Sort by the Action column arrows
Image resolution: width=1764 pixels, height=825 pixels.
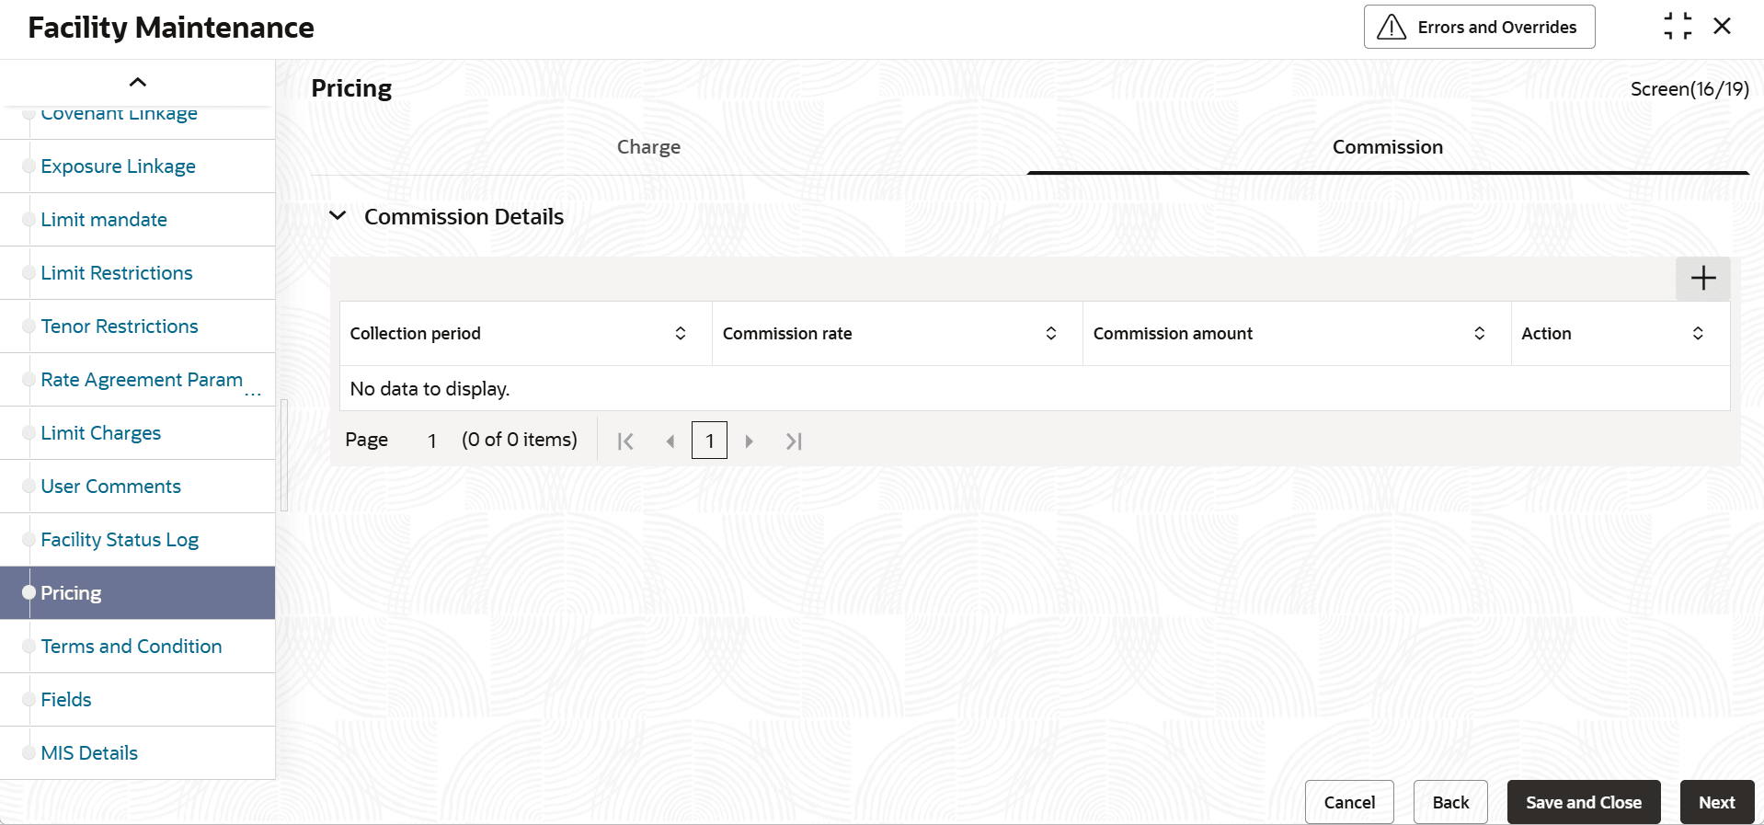(1698, 333)
